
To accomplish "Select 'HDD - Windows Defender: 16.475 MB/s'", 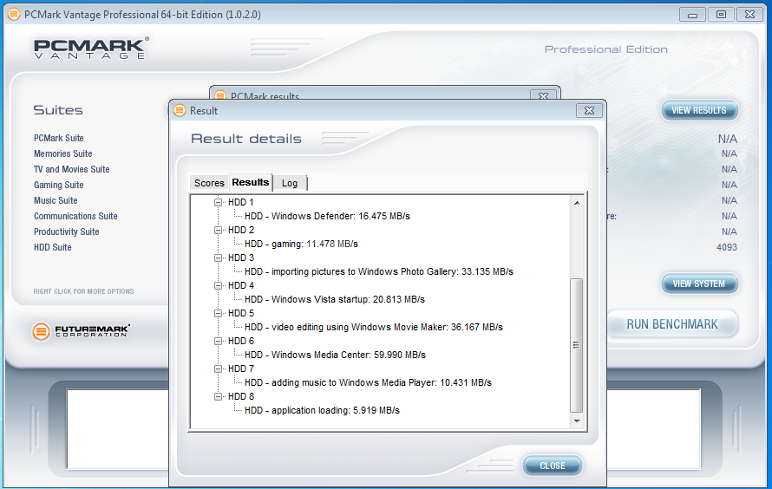I will pyautogui.click(x=327, y=216).
